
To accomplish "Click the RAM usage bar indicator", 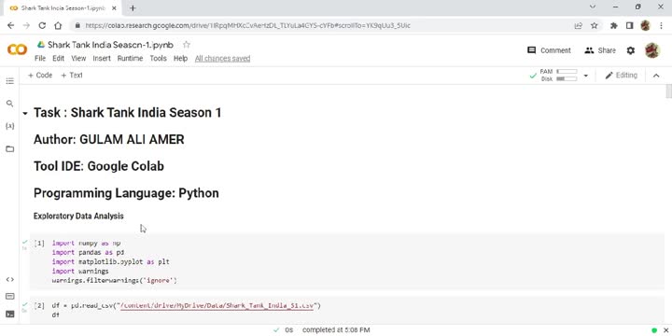I will click(x=567, y=72).
